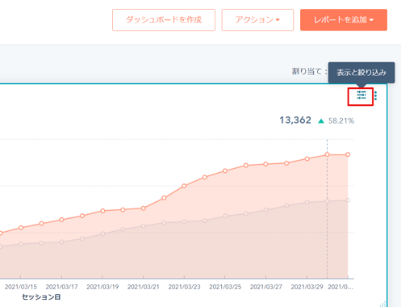
Task: Click the 58.21% change percentage
Action: coord(341,121)
